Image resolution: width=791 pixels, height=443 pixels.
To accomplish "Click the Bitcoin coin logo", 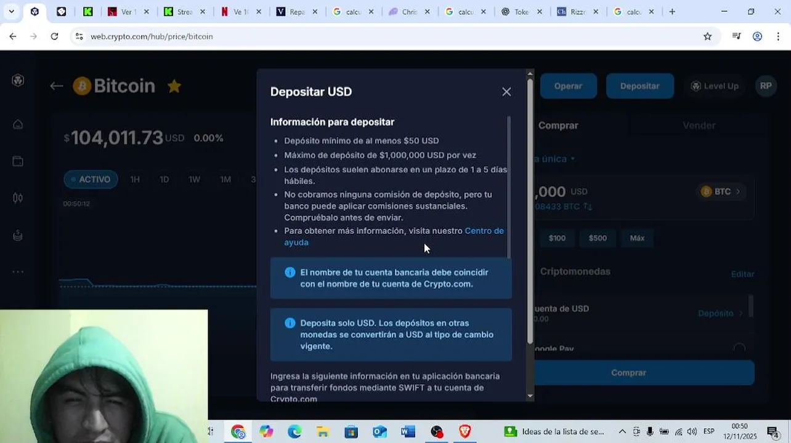I will pos(82,86).
